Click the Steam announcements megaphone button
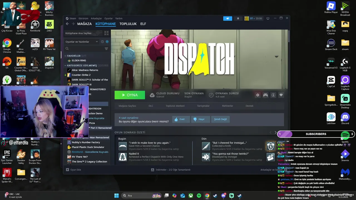 click(x=228, y=18)
